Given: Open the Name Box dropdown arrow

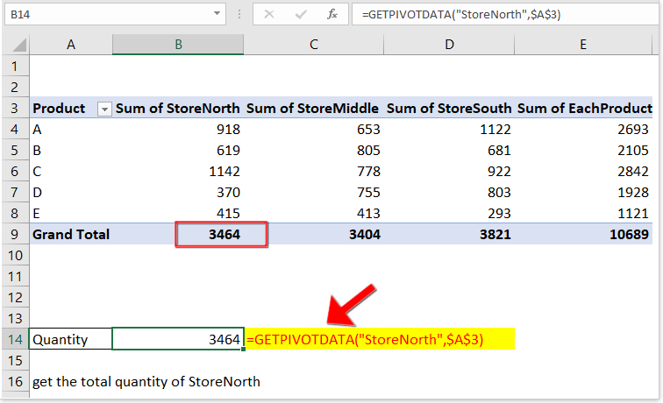Looking at the screenshot, I should [217, 15].
